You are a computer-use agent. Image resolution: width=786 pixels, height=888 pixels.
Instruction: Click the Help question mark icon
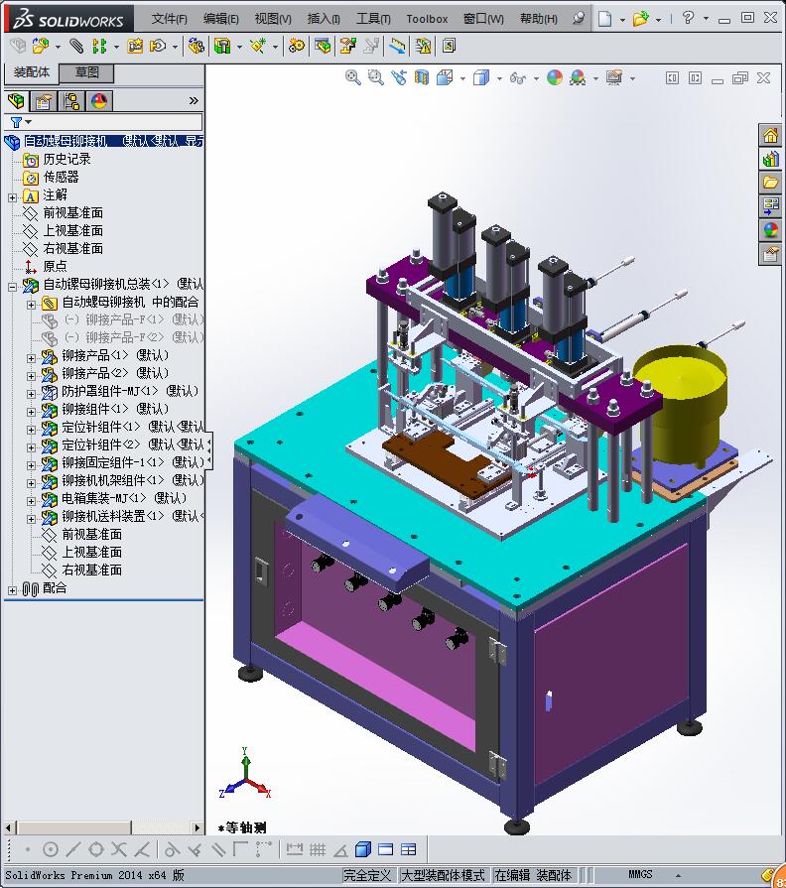pyautogui.click(x=688, y=18)
